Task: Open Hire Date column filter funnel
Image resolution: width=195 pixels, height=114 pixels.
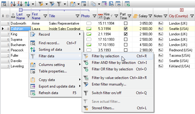Action: click(x=116, y=16)
